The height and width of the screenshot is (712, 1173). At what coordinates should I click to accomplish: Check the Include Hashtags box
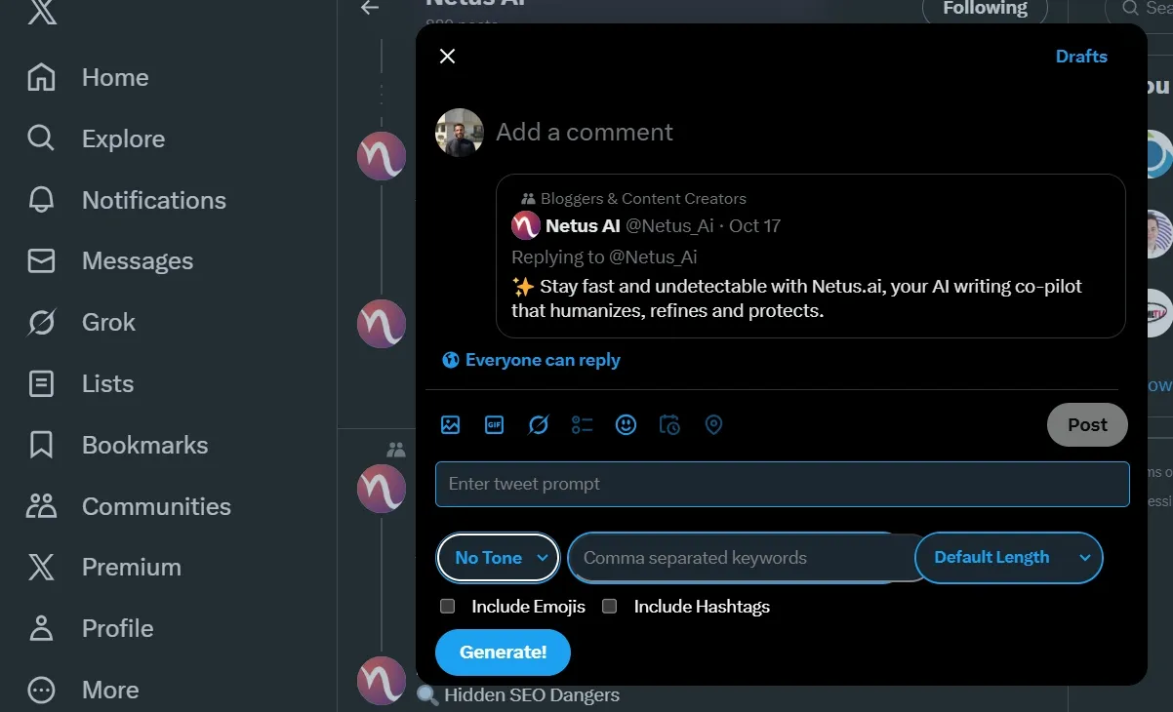click(609, 606)
